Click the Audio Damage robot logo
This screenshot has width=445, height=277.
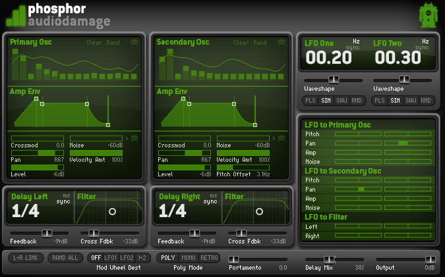(427, 16)
